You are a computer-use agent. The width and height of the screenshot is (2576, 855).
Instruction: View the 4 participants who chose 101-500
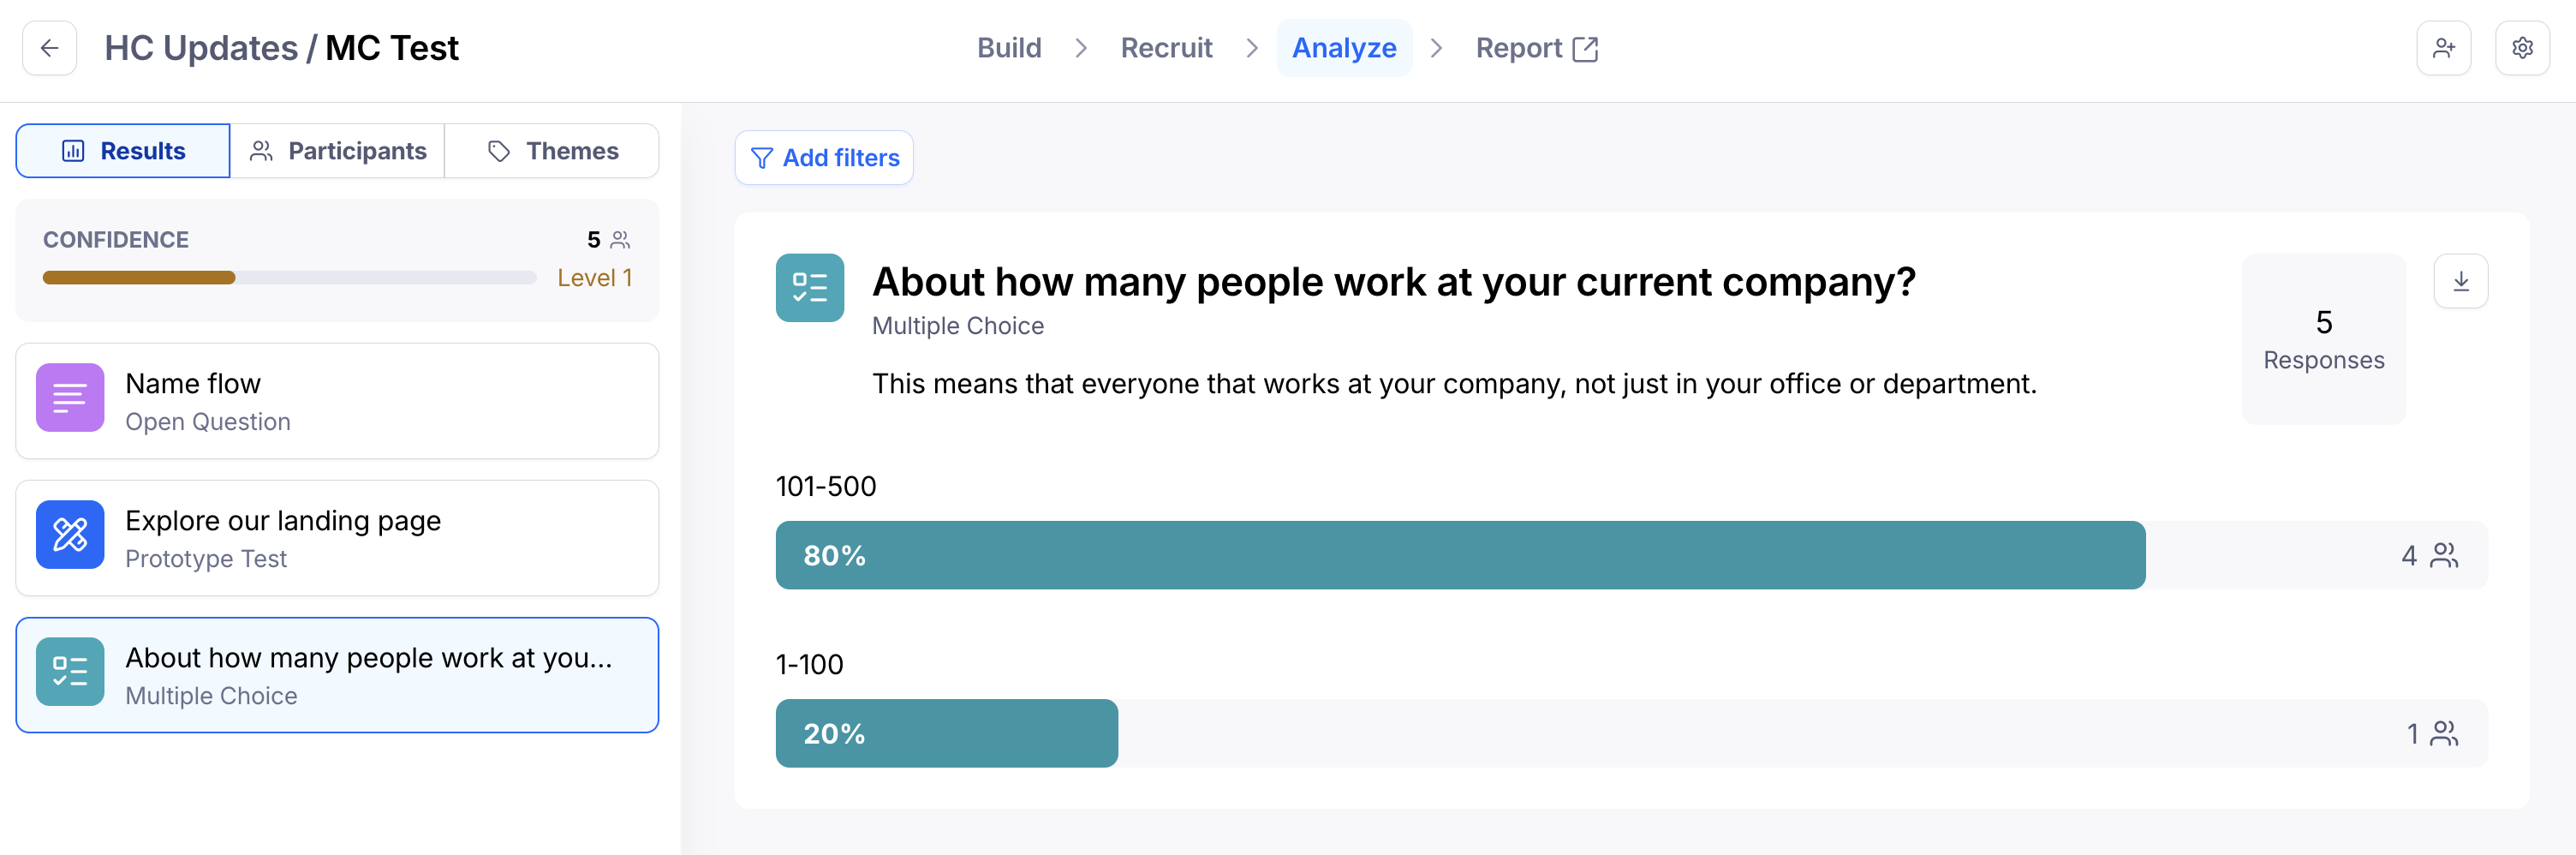tap(2429, 555)
